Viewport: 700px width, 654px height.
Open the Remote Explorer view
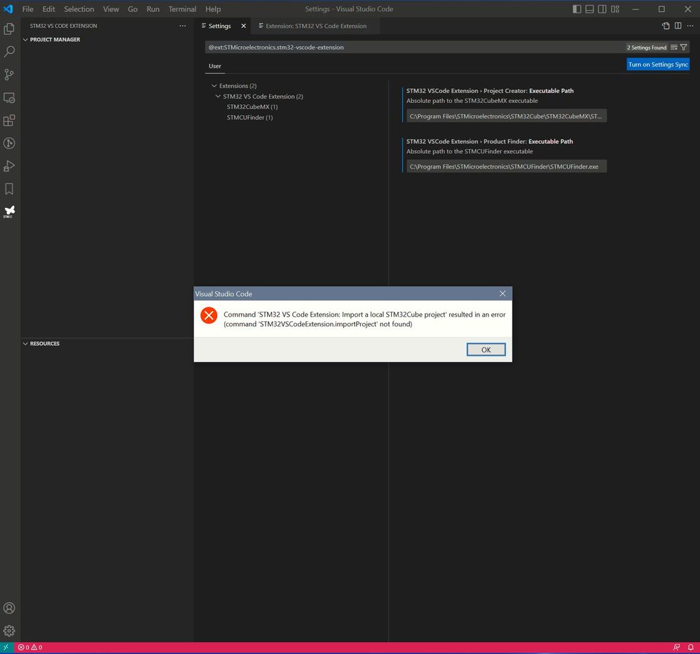tap(9, 98)
